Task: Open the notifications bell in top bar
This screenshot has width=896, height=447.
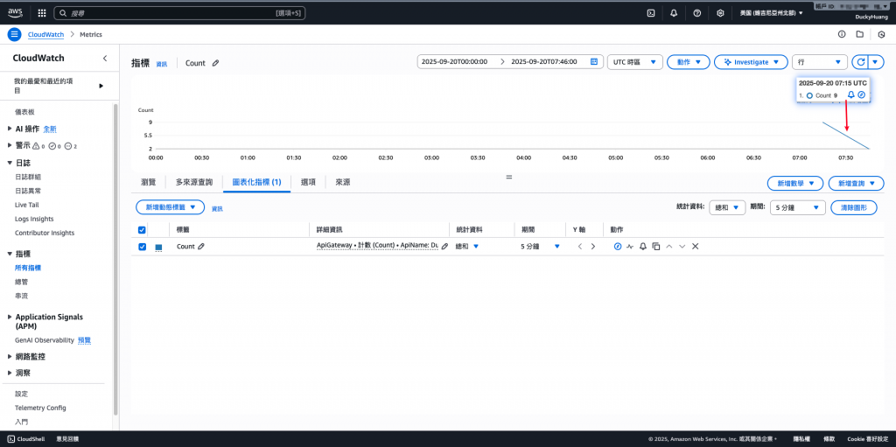Action: (674, 13)
